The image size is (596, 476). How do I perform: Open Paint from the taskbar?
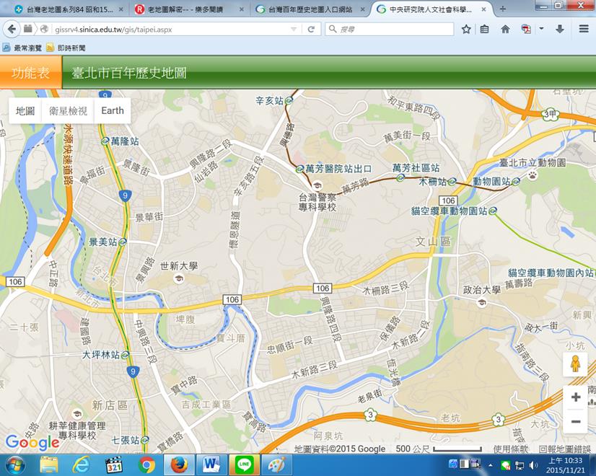pos(276,465)
